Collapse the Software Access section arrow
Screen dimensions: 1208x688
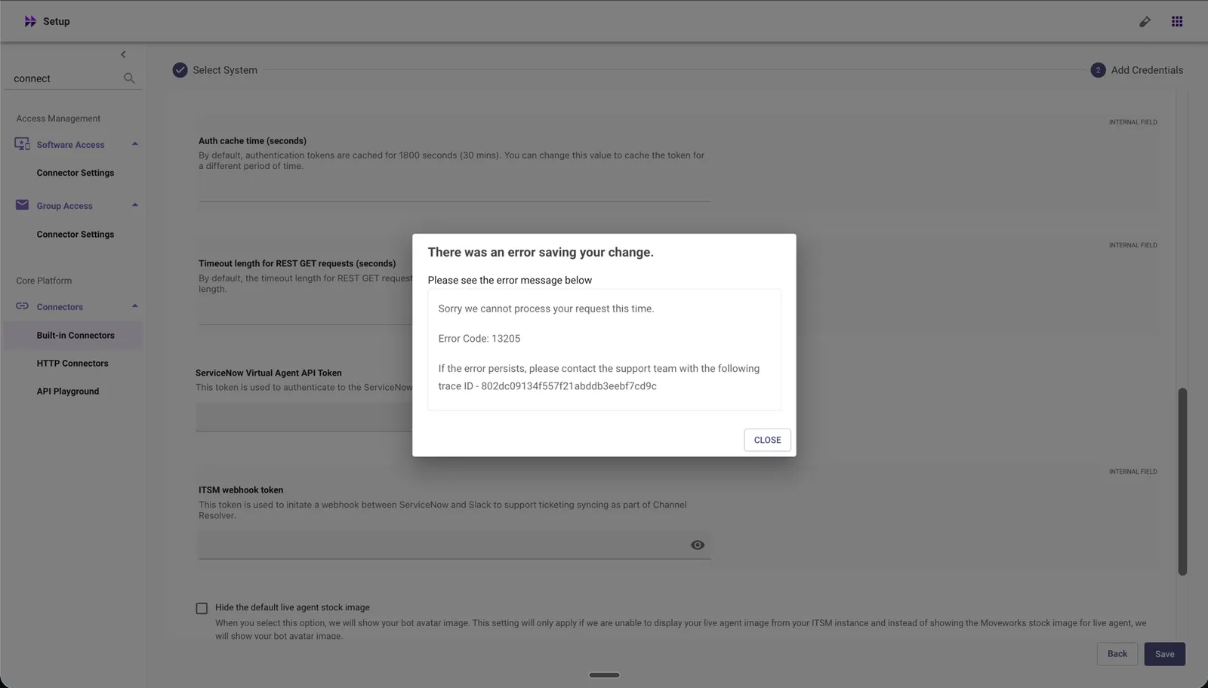[x=135, y=144]
